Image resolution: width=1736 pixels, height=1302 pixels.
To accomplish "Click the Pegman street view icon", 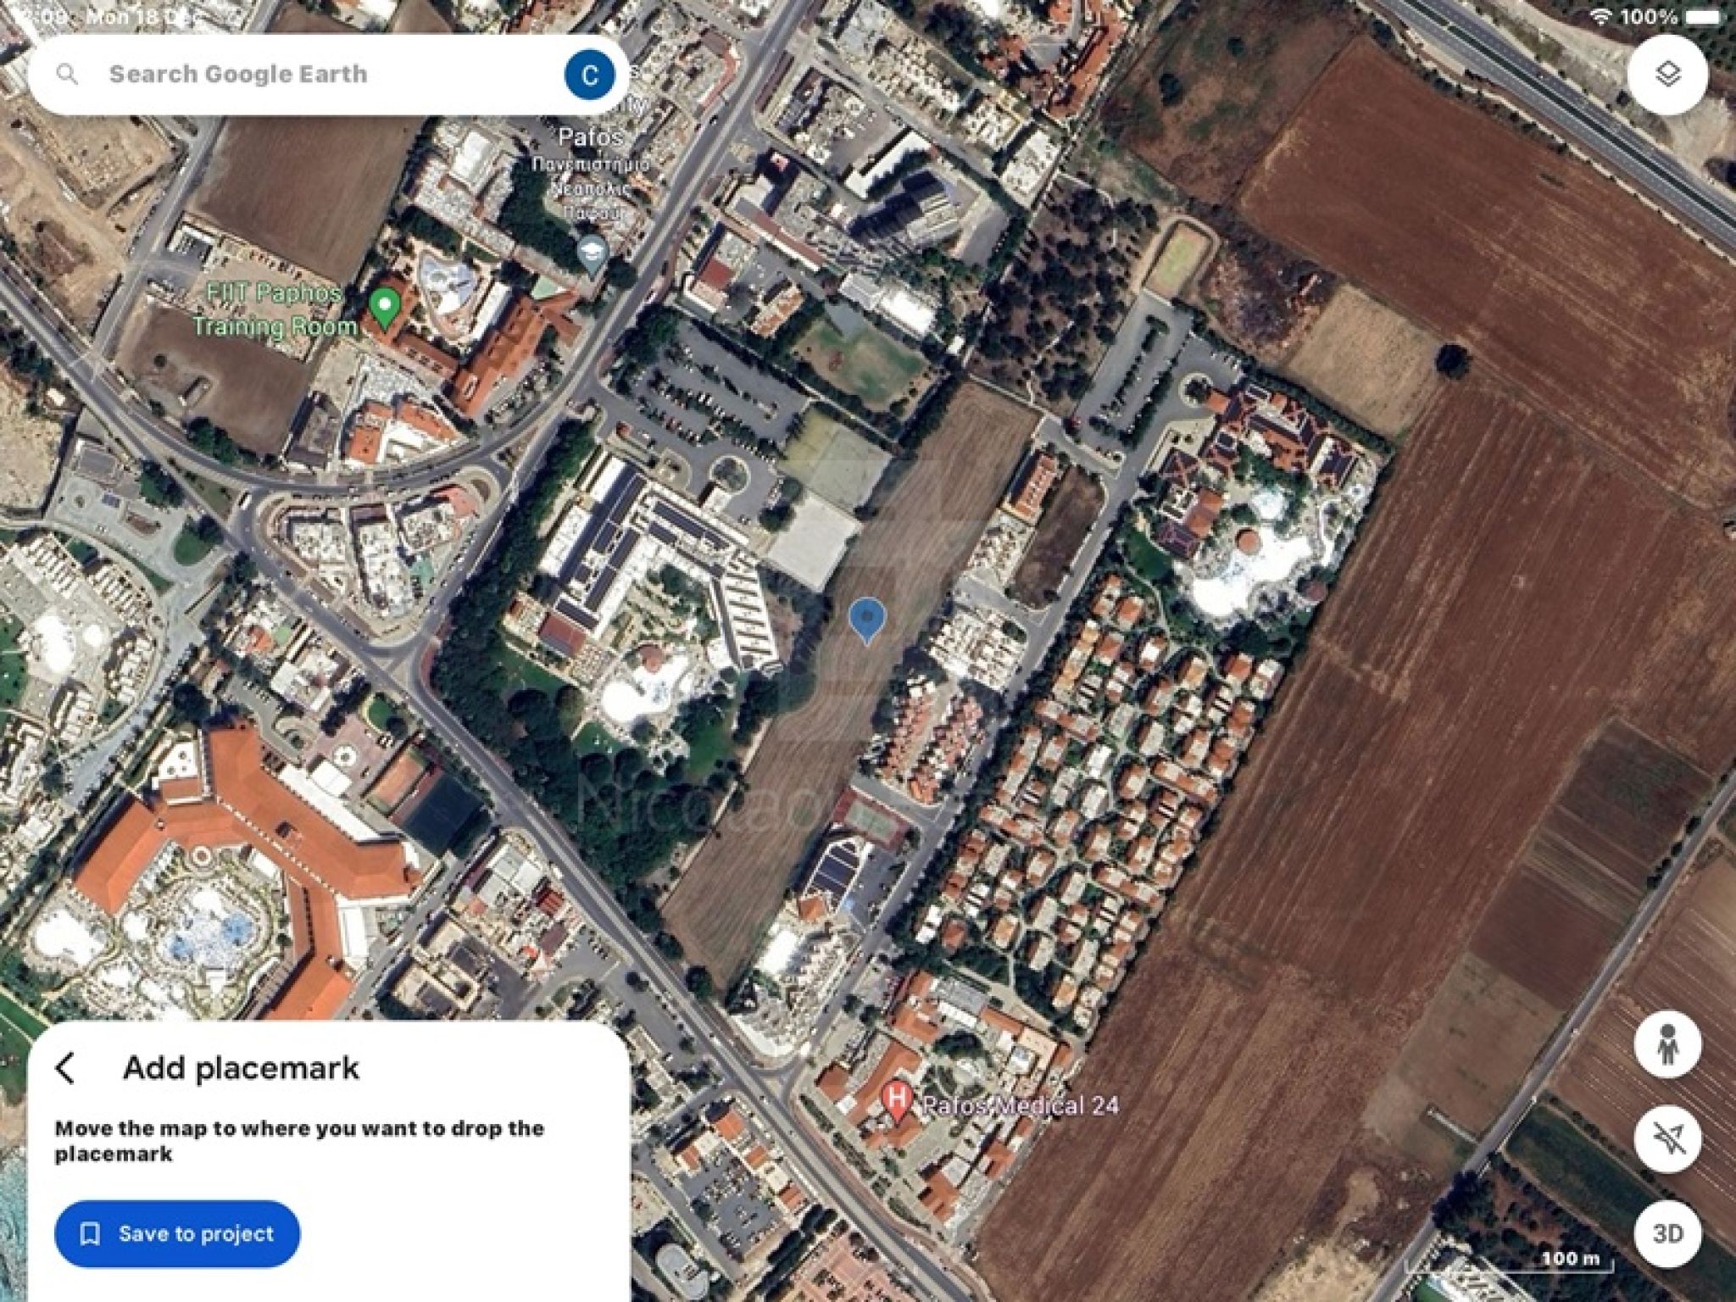I will pos(1667,1044).
